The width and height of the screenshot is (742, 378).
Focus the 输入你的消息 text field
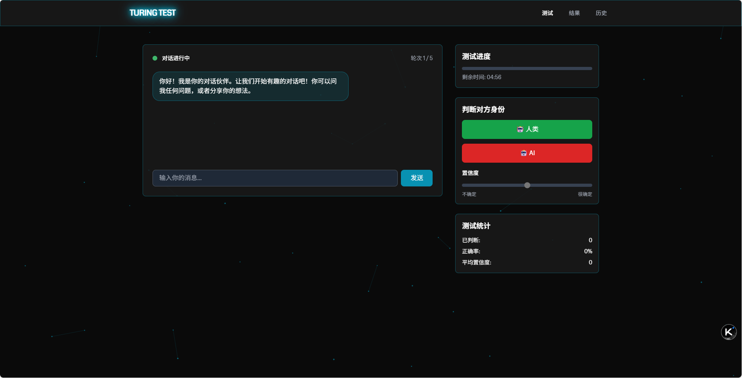[275, 178]
